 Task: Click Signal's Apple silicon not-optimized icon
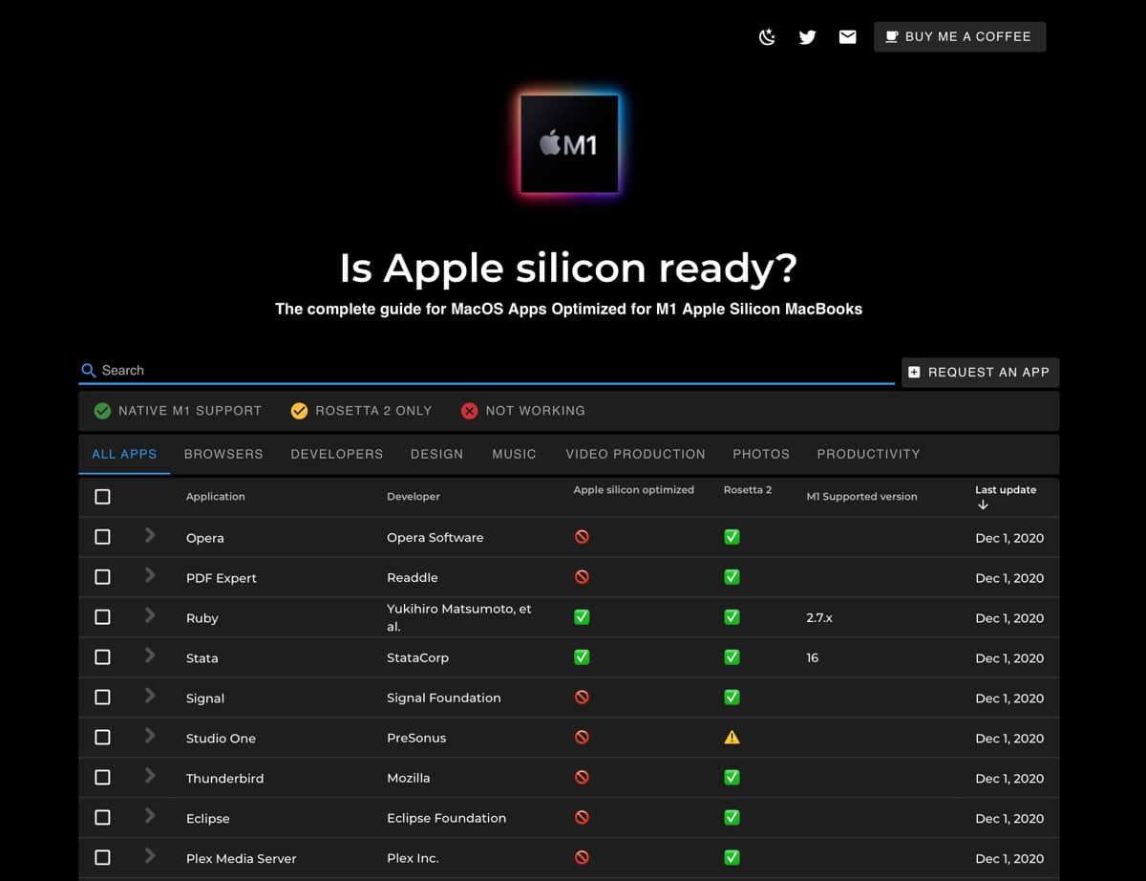(x=582, y=698)
